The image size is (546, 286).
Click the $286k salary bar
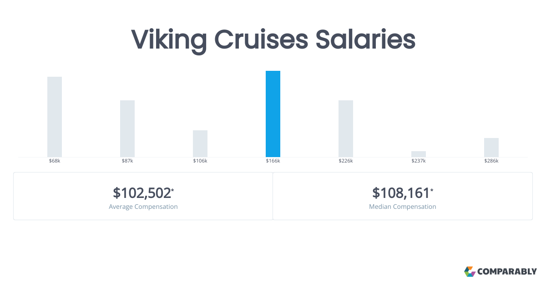[491, 148]
